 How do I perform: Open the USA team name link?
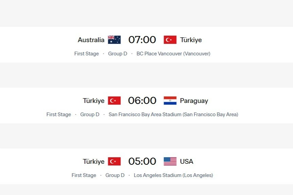click(186, 161)
